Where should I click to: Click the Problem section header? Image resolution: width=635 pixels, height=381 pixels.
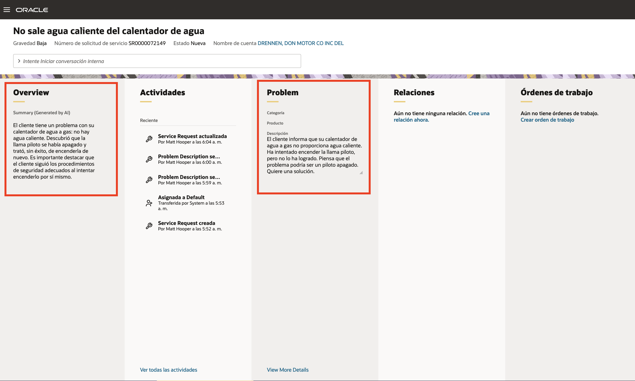pyautogui.click(x=282, y=92)
